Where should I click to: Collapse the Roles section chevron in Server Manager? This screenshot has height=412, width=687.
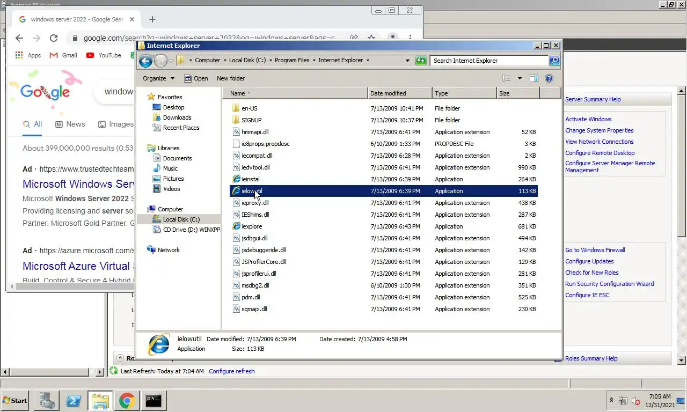(120, 358)
